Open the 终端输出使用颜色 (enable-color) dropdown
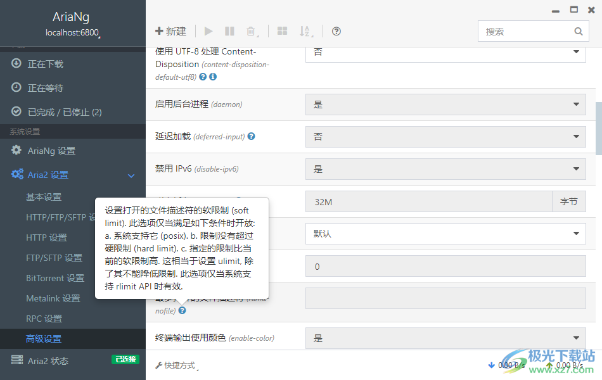Viewport: 602px width, 380px height. click(x=445, y=338)
